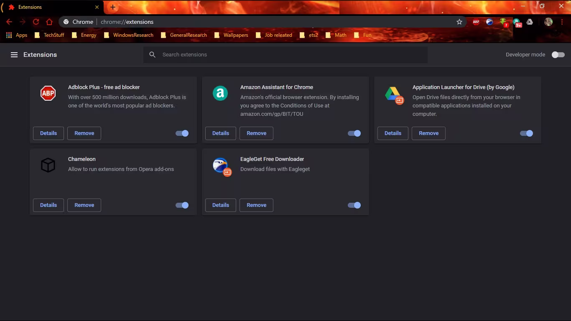
Task: Expand the Wallpapers bookmark folder
Action: pos(231,35)
